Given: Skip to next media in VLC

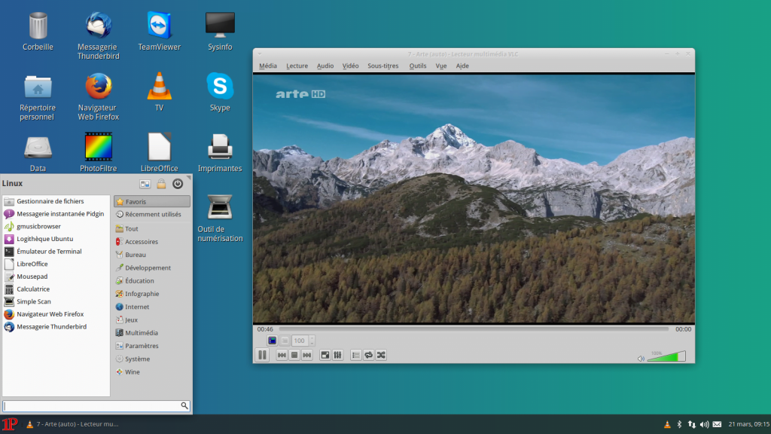Looking at the screenshot, I should [307, 355].
